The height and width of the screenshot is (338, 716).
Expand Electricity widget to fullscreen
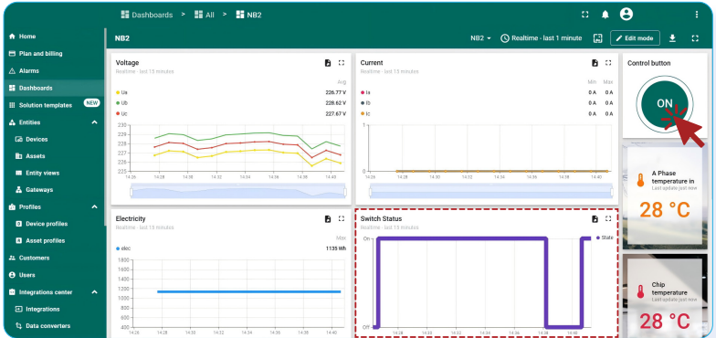coord(342,219)
